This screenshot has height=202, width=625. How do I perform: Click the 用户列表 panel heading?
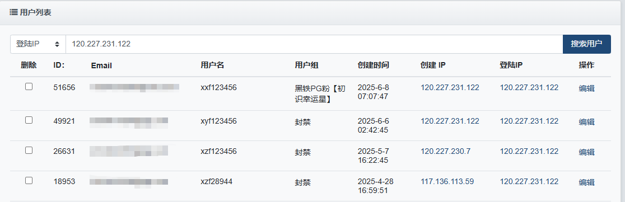coord(35,12)
